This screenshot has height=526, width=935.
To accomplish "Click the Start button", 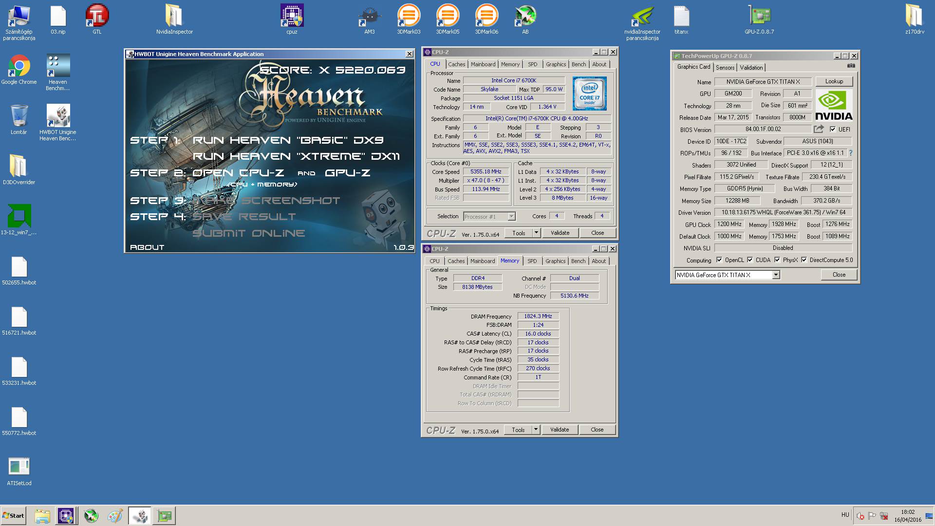I will click(14, 516).
